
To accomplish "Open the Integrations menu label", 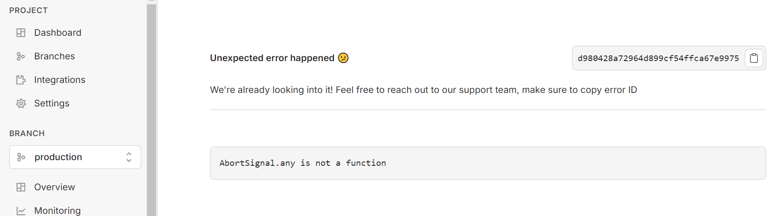I will (x=60, y=80).
